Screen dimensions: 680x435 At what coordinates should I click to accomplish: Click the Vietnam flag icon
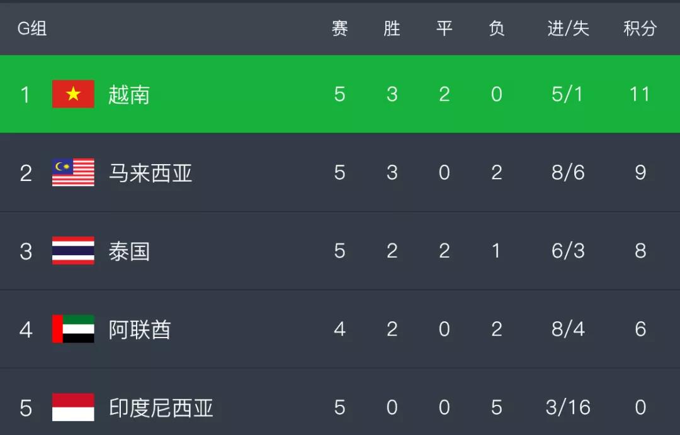[73, 94]
